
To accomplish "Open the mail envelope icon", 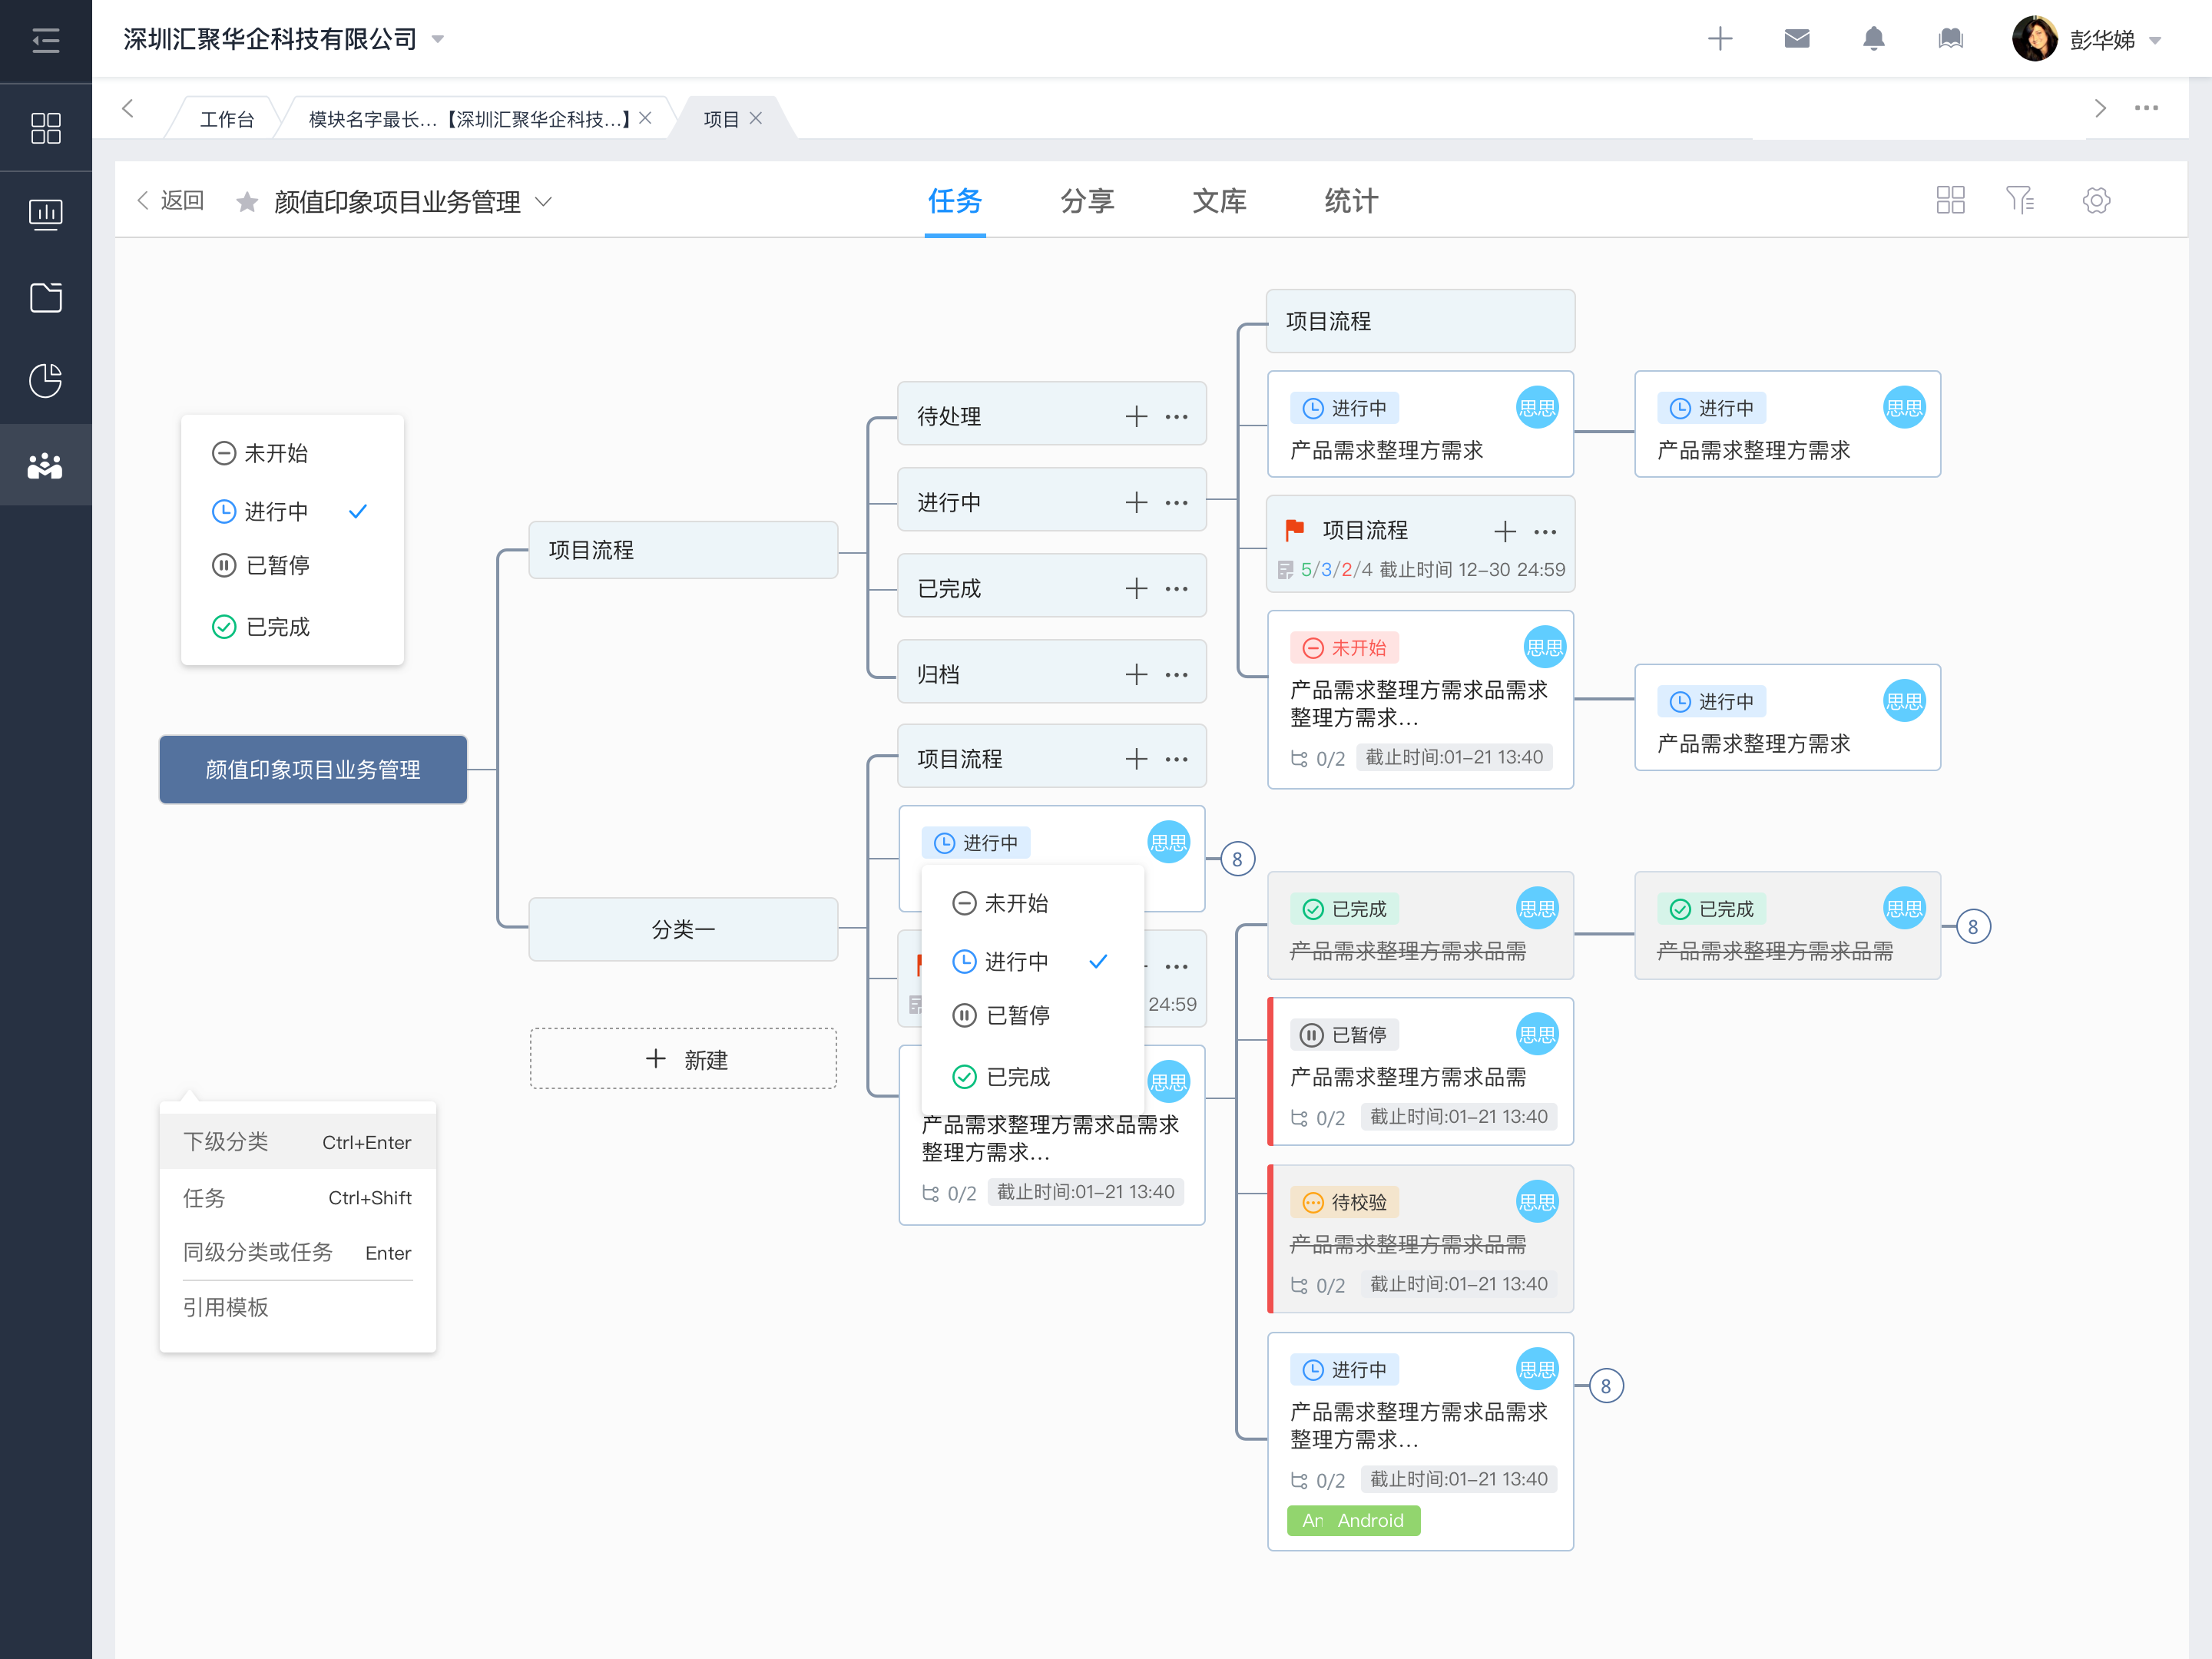I will click(1796, 39).
